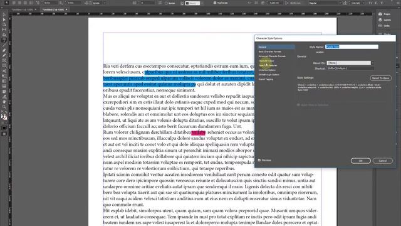401x226 pixels.
Task: Open the Links panel
Action: [384, 26]
